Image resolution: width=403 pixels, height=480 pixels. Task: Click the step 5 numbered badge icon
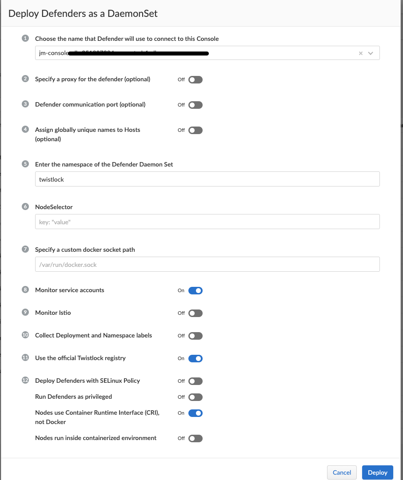[25, 164]
